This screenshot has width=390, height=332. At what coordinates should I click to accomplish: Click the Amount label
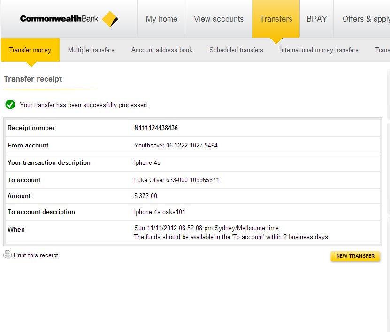19,196
